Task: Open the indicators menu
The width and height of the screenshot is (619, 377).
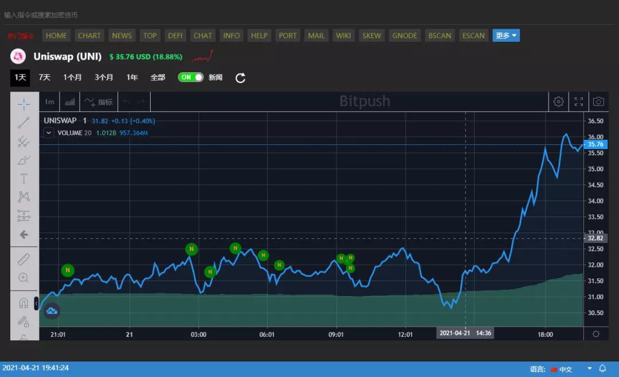Action: (x=99, y=102)
